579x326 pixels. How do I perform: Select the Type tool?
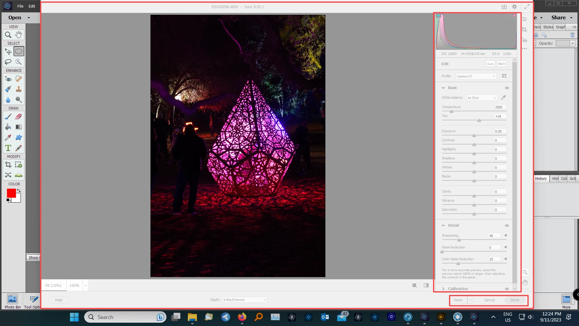pos(8,148)
